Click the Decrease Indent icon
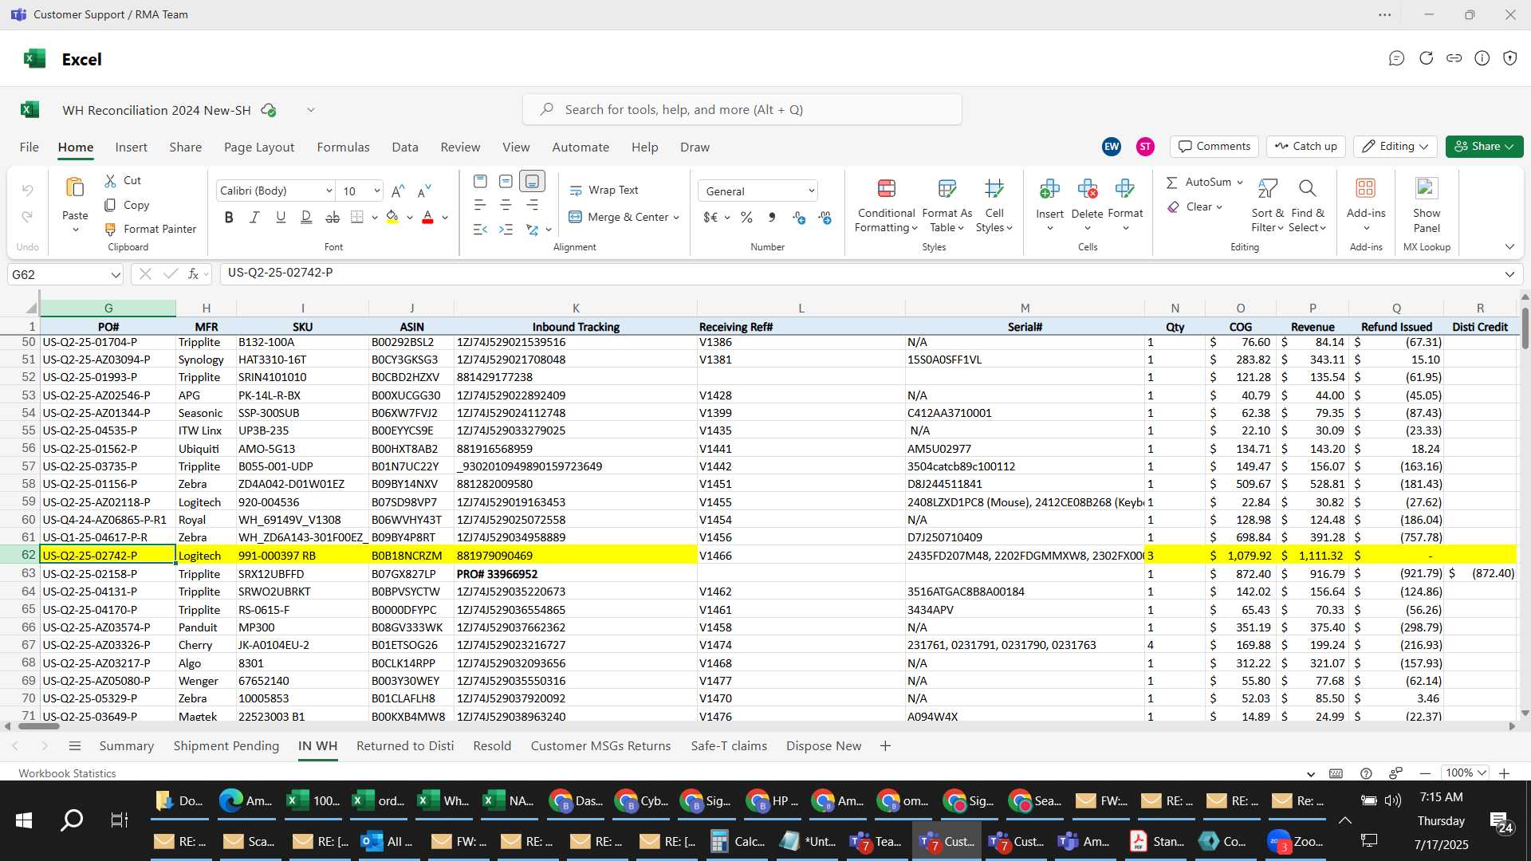Image resolution: width=1531 pixels, height=861 pixels. click(480, 230)
